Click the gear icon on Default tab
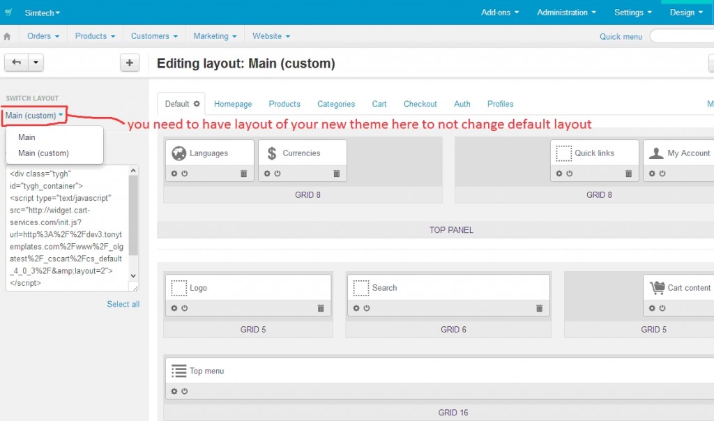Viewport: 714px width, 421px height. click(197, 104)
